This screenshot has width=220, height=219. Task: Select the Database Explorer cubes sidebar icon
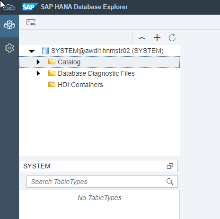(x=9, y=25)
